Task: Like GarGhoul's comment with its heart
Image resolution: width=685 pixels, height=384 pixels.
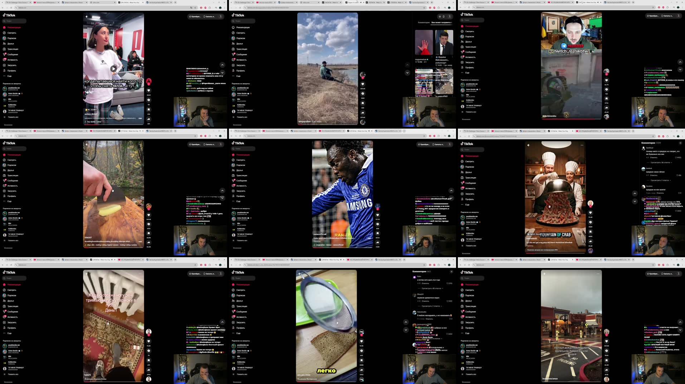Action: (x=676, y=158)
